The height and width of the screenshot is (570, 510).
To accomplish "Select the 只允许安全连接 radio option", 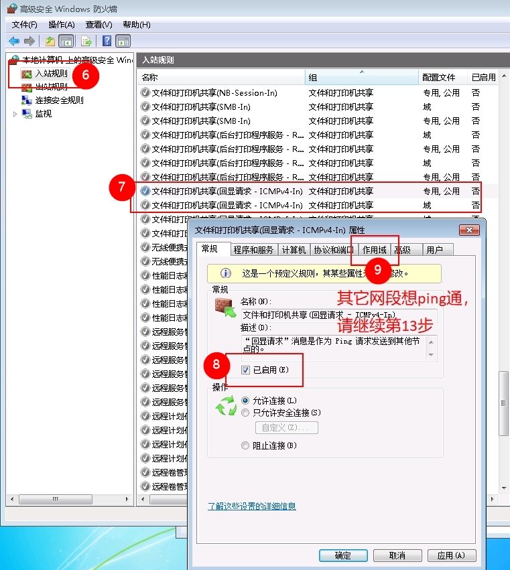I will click(245, 413).
